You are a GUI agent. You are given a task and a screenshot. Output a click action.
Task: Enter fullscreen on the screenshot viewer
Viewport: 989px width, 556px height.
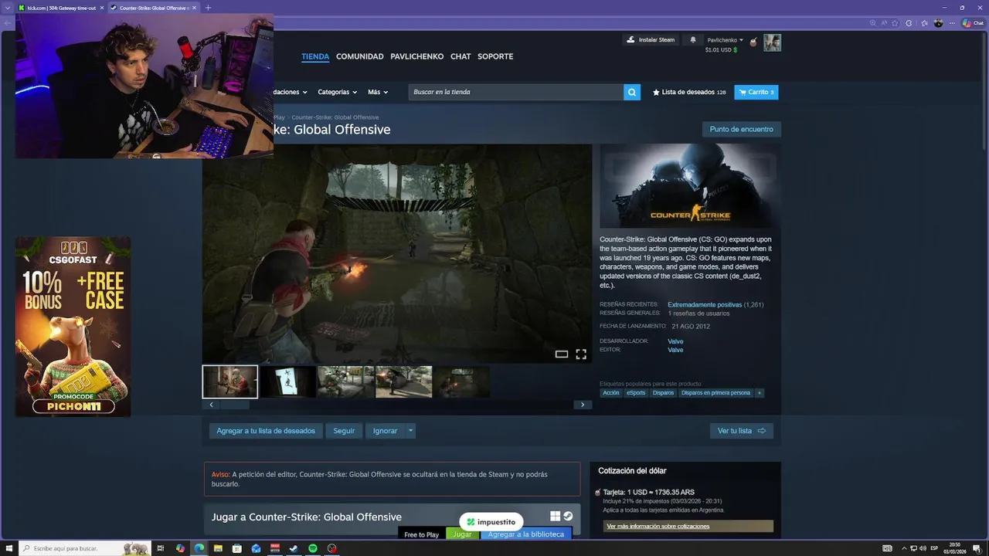point(581,354)
